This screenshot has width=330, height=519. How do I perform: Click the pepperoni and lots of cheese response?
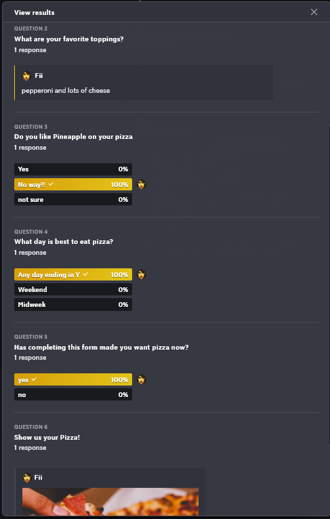[x=66, y=90]
